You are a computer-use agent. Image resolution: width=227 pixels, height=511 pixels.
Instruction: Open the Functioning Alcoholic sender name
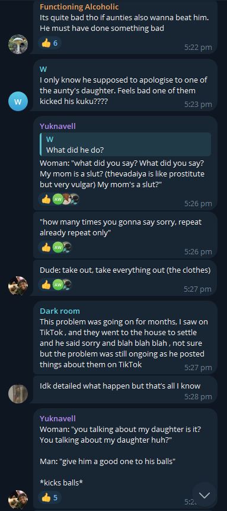[79, 7]
